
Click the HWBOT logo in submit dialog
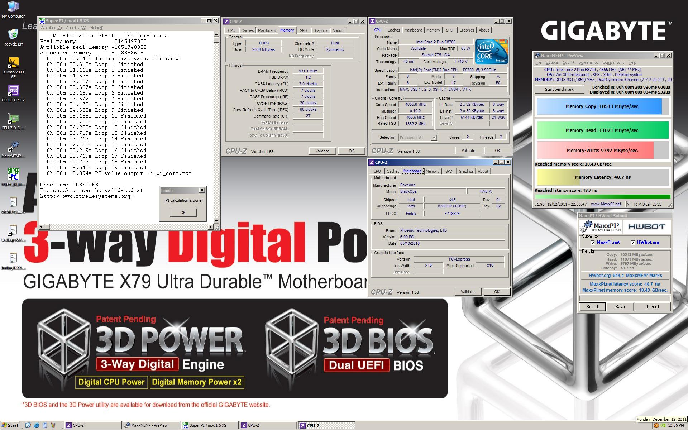pyautogui.click(x=646, y=226)
